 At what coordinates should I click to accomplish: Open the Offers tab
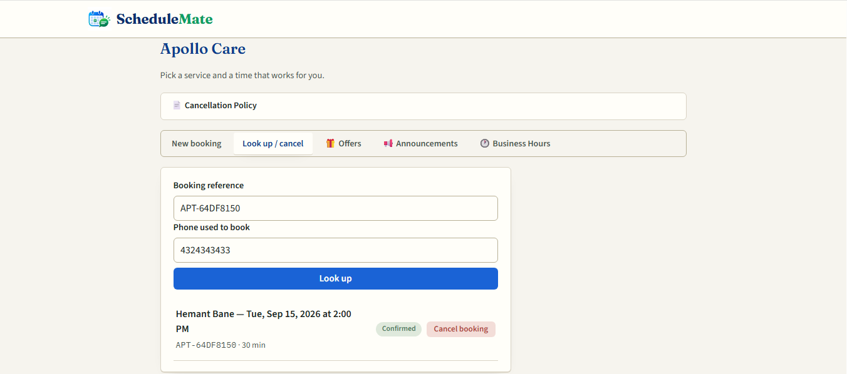(x=343, y=143)
